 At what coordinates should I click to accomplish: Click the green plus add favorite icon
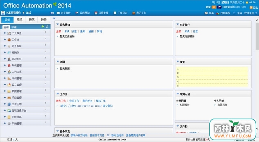42,26
